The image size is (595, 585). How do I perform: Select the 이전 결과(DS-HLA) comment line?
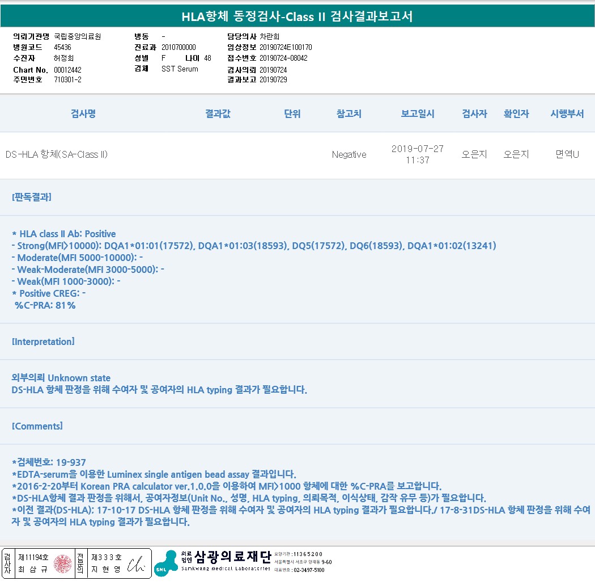click(x=301, y=516)
